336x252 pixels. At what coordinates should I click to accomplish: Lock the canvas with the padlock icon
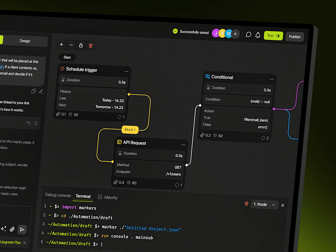81,45
